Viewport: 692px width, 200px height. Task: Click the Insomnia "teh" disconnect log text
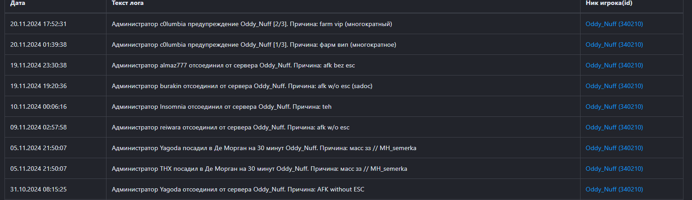[222, 107]
